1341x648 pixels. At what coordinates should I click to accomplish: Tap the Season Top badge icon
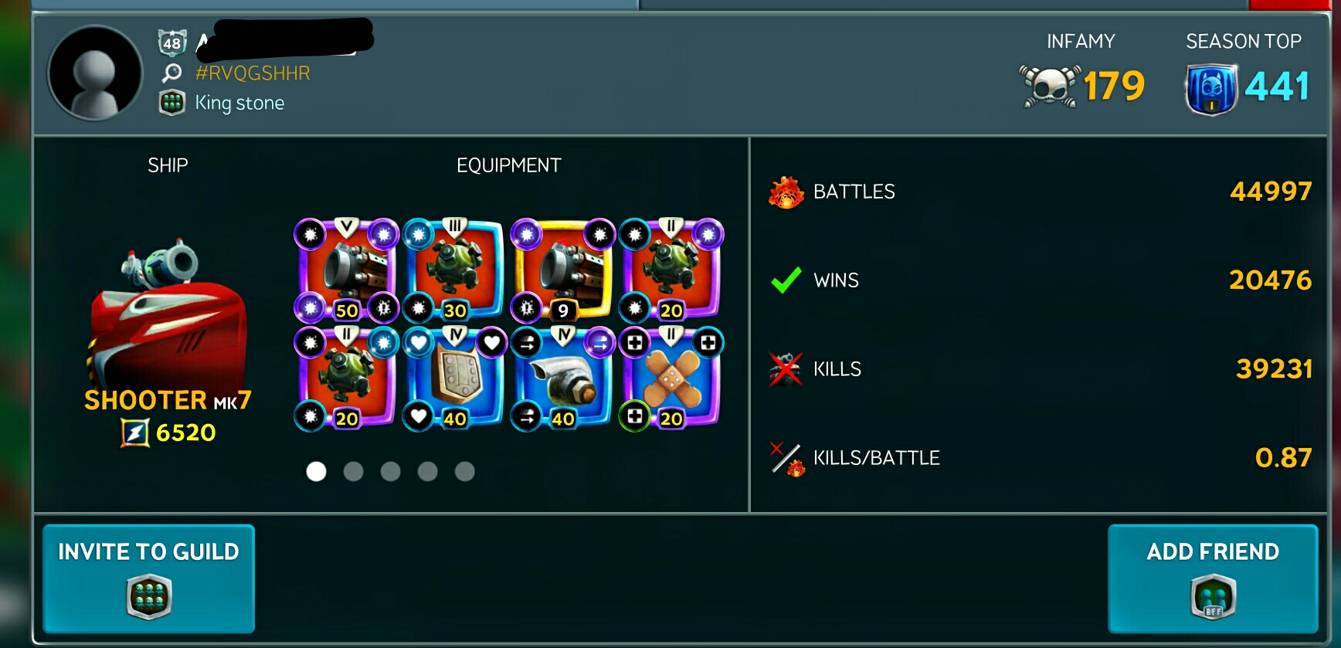[x=1211, y=88]
